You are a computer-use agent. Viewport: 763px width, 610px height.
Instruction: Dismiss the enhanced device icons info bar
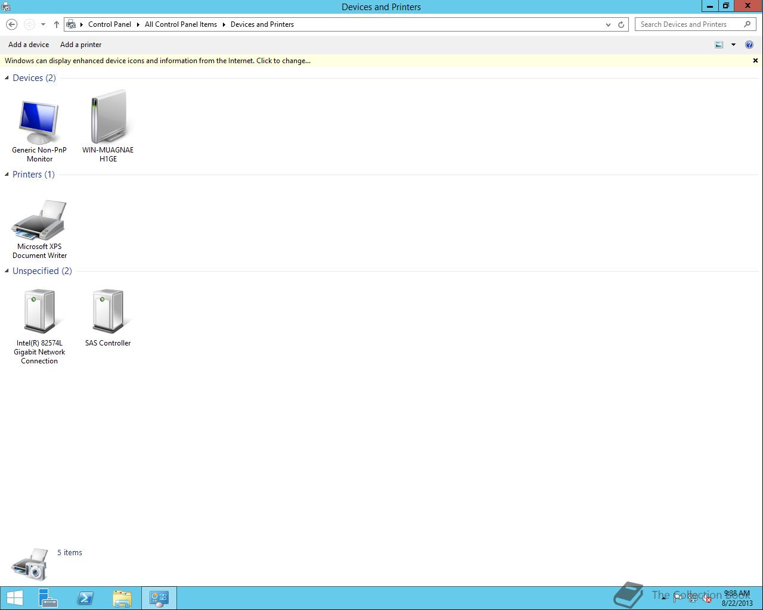click(x=755, y=61)
